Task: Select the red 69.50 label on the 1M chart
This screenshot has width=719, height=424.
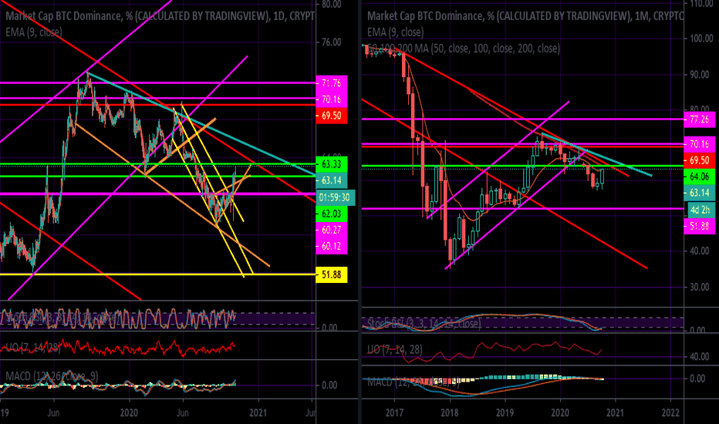Action: [699, 160]
